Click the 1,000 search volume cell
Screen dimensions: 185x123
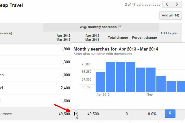(x=65, y=75)
